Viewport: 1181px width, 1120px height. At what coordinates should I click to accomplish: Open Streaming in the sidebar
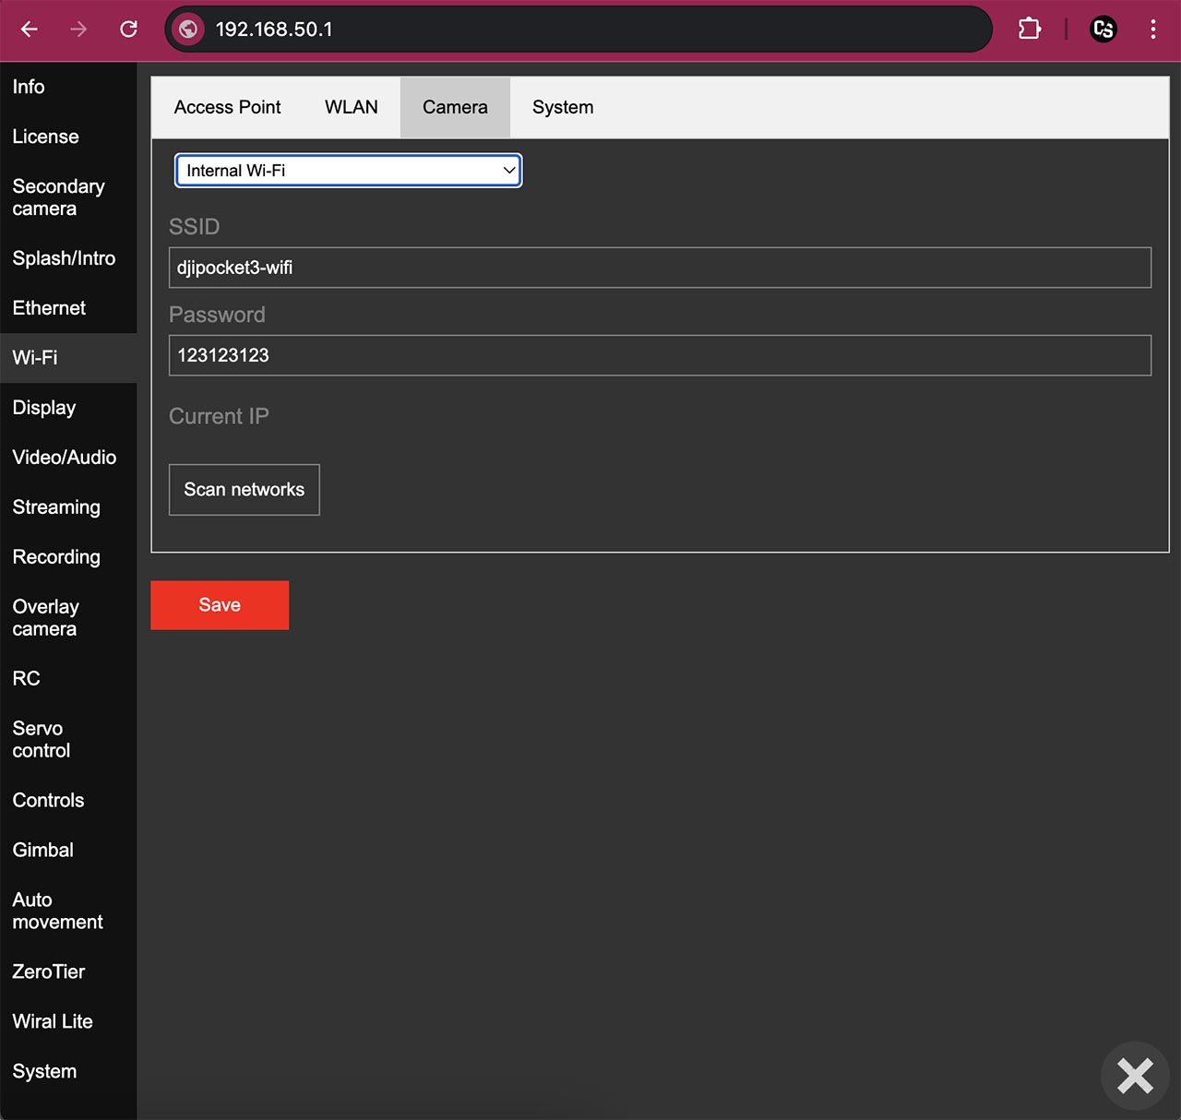[56, 507]
